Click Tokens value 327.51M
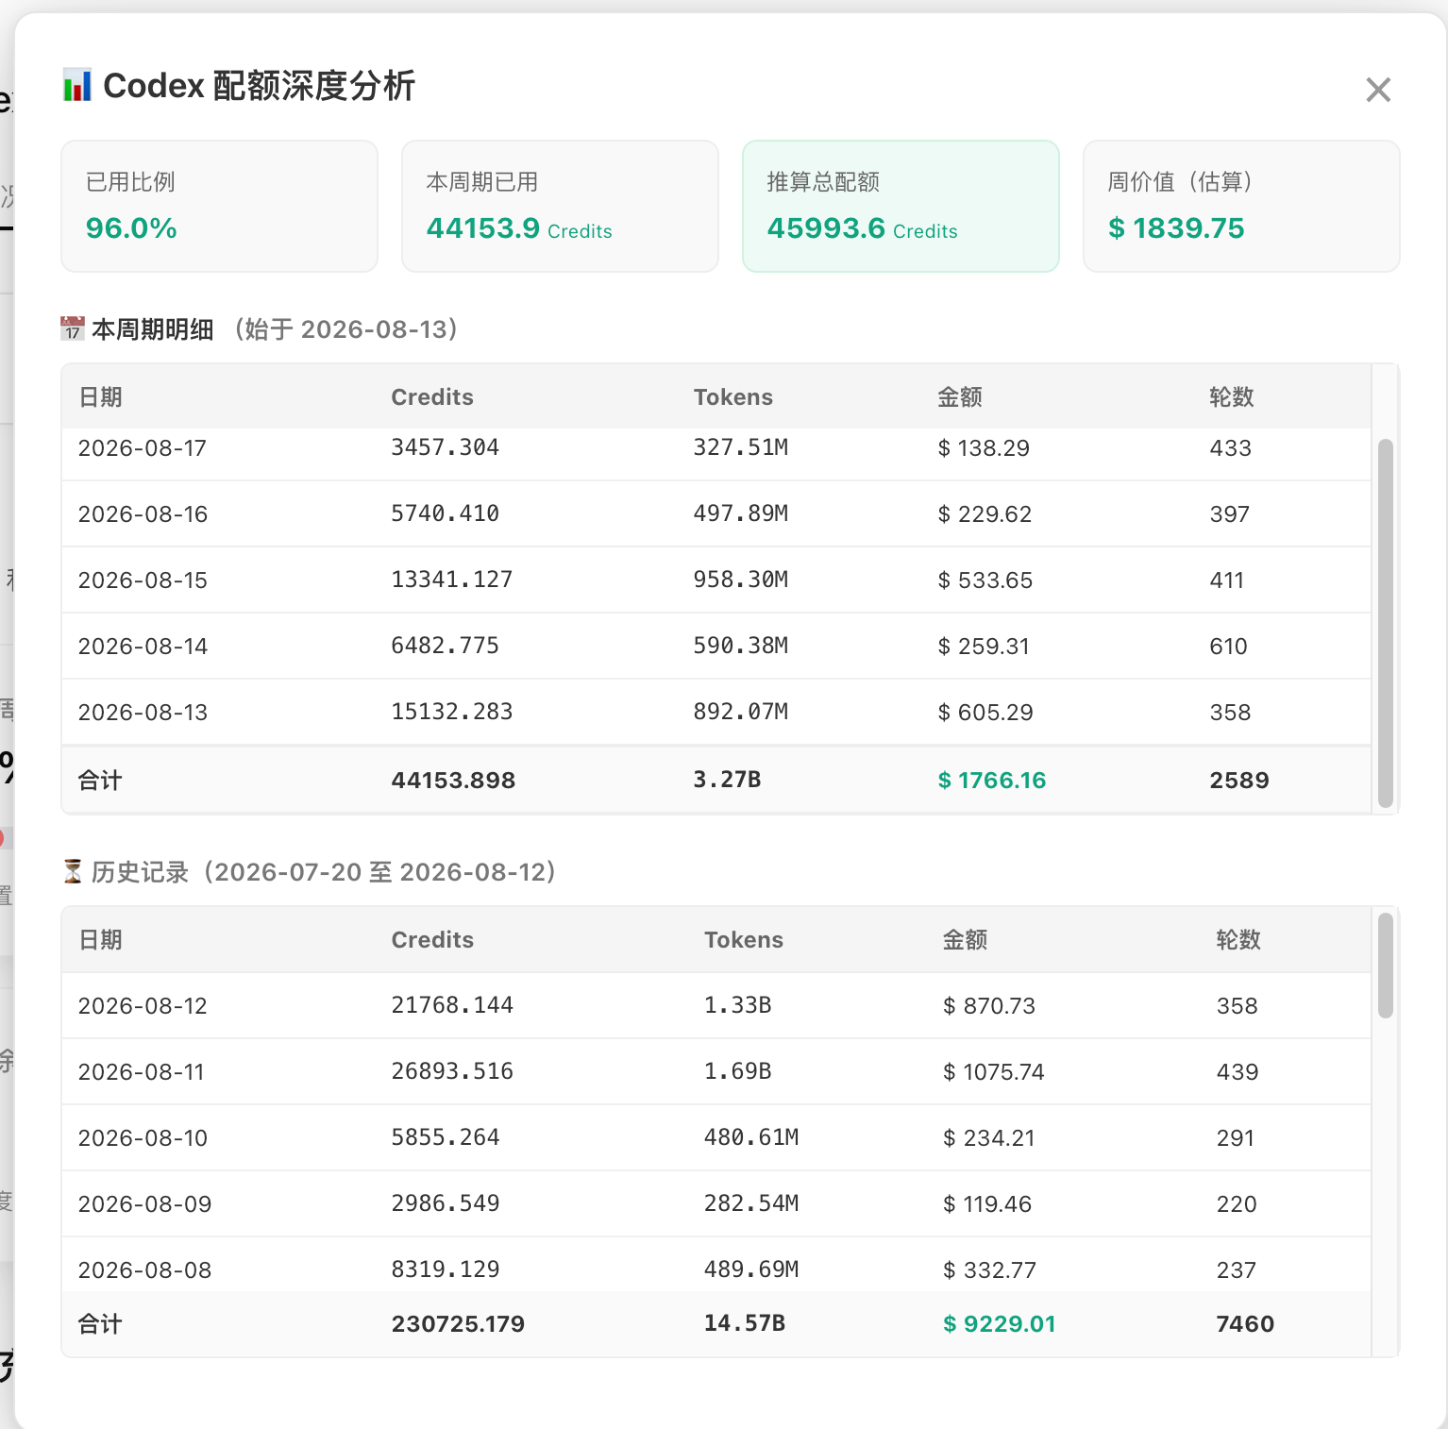1448x1429 pixels. (x=741, y=447)
